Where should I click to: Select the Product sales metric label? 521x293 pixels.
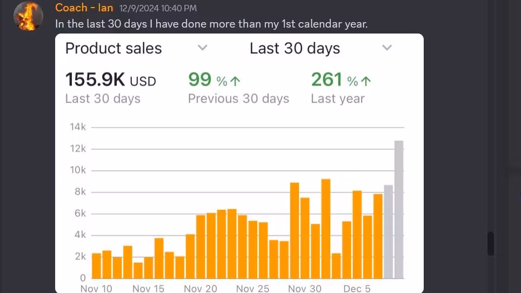pyautogui.click(x=113, y=48)
